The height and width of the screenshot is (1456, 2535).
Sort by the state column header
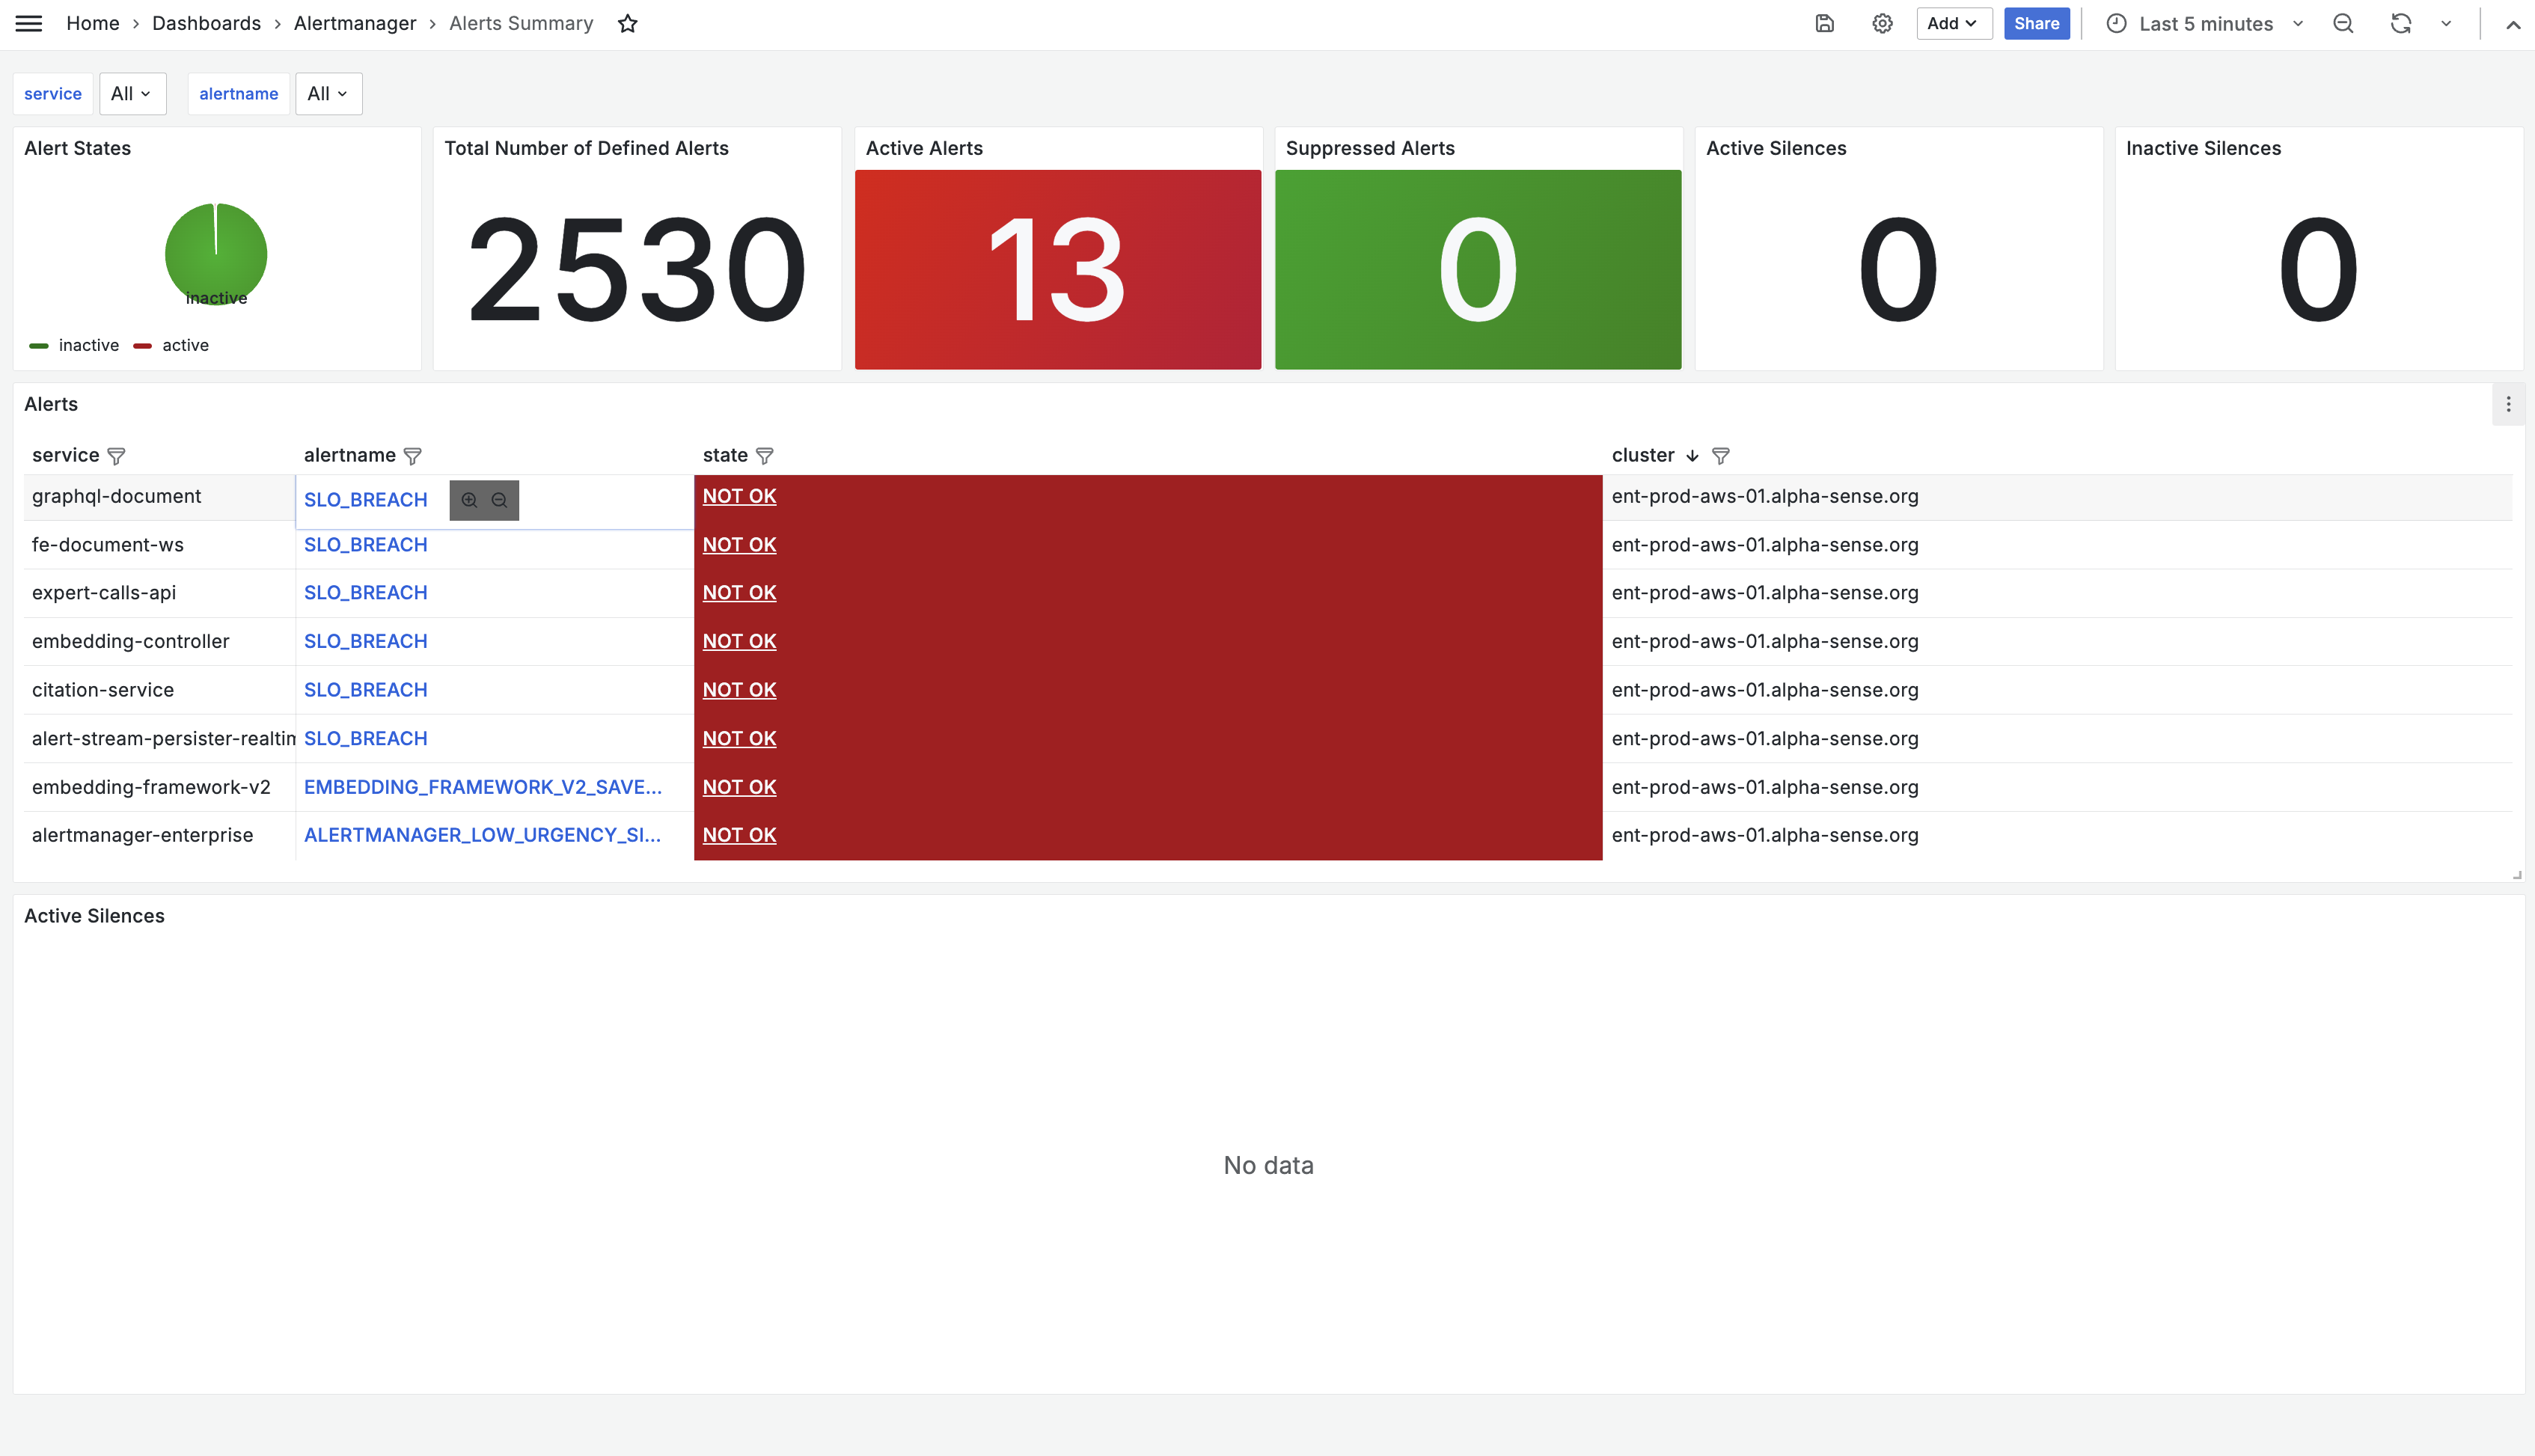[x=725, y=456]
